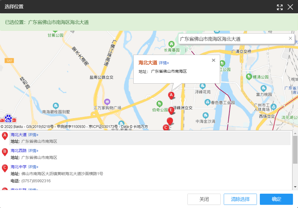Select result C marker in list
The height and width of the screenshot is (208, 298).
pos(5,168)
